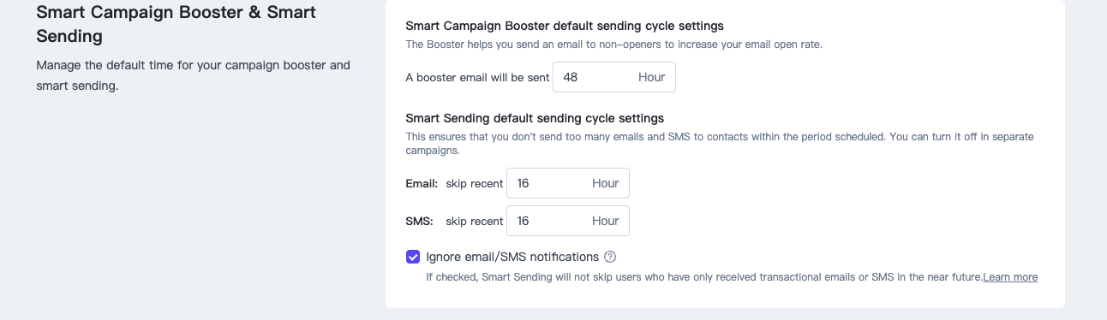The width and height of the screenshot is (1107, 320).
Task: Click the Hour unit in the SMS field
Action: (x=605, y=221)
